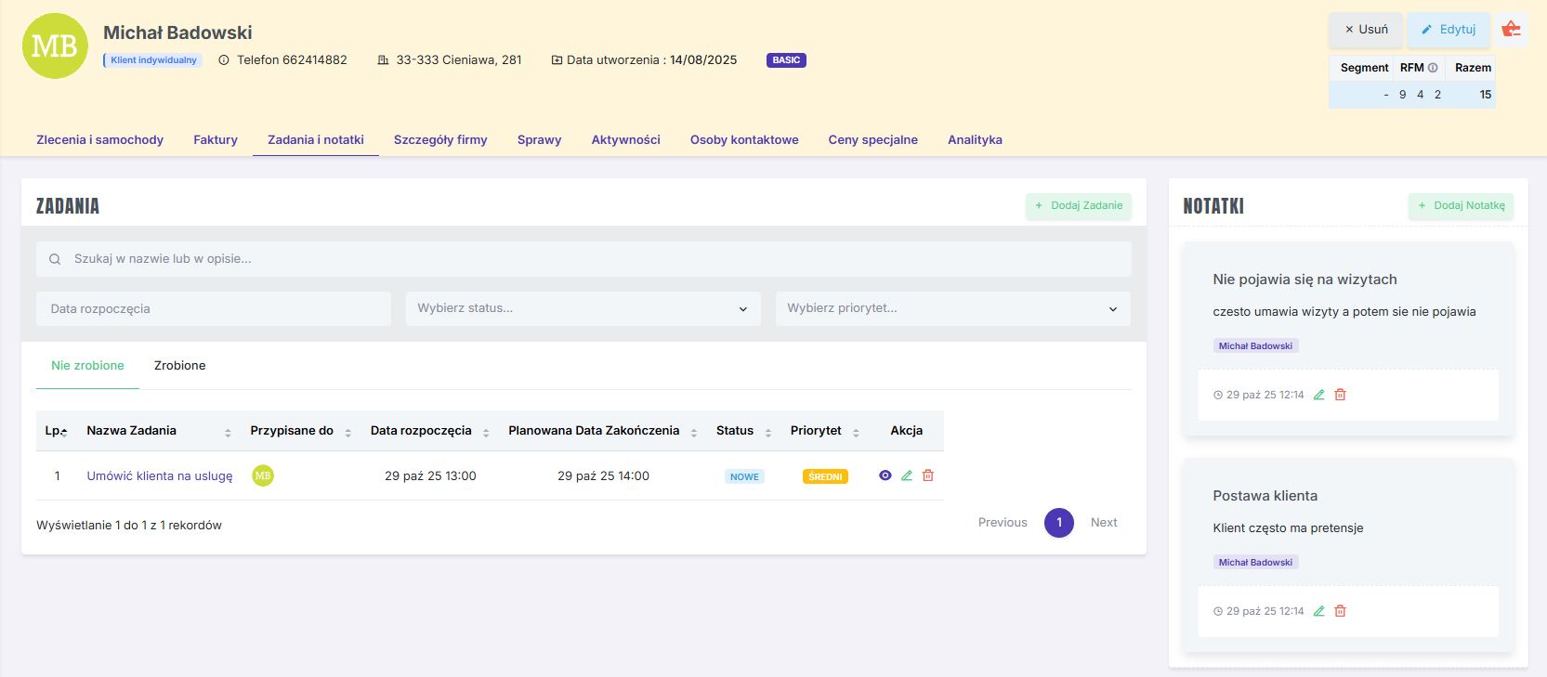Delete the 'Nie pojawia się na wizytach' note
1547x677 pixels.
pyautogui.click(x=1340, y=395)
